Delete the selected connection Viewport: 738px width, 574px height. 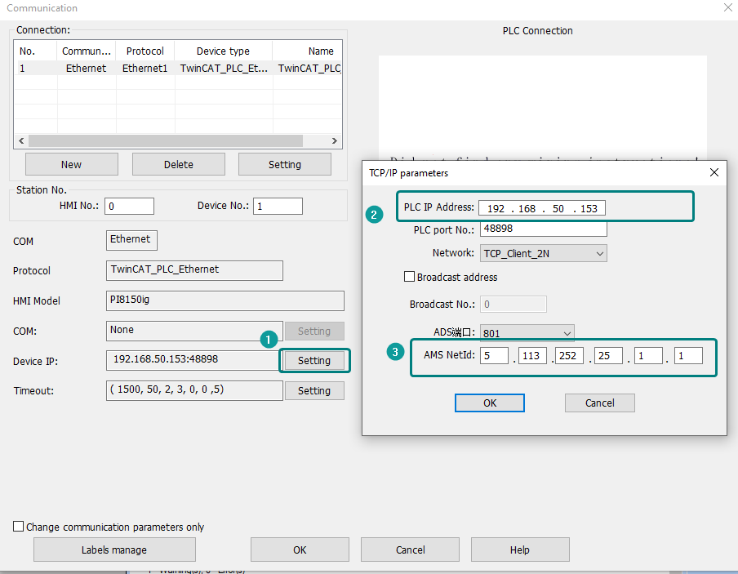coord(178,164)
